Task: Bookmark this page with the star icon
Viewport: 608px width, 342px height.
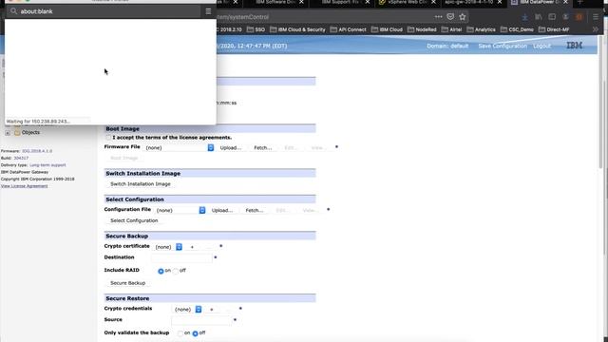Action: click(x=463, y=17)
